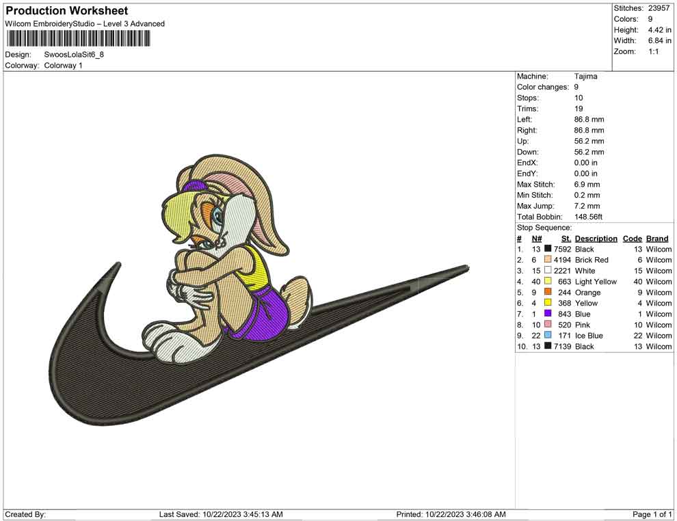Click the Up value '56.2 mm'
677x521 pixels.
point(589,141)
